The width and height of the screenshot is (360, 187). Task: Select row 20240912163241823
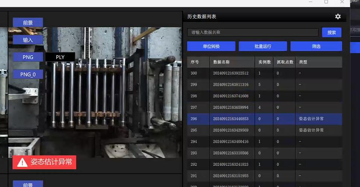click(x=264, y=164)
